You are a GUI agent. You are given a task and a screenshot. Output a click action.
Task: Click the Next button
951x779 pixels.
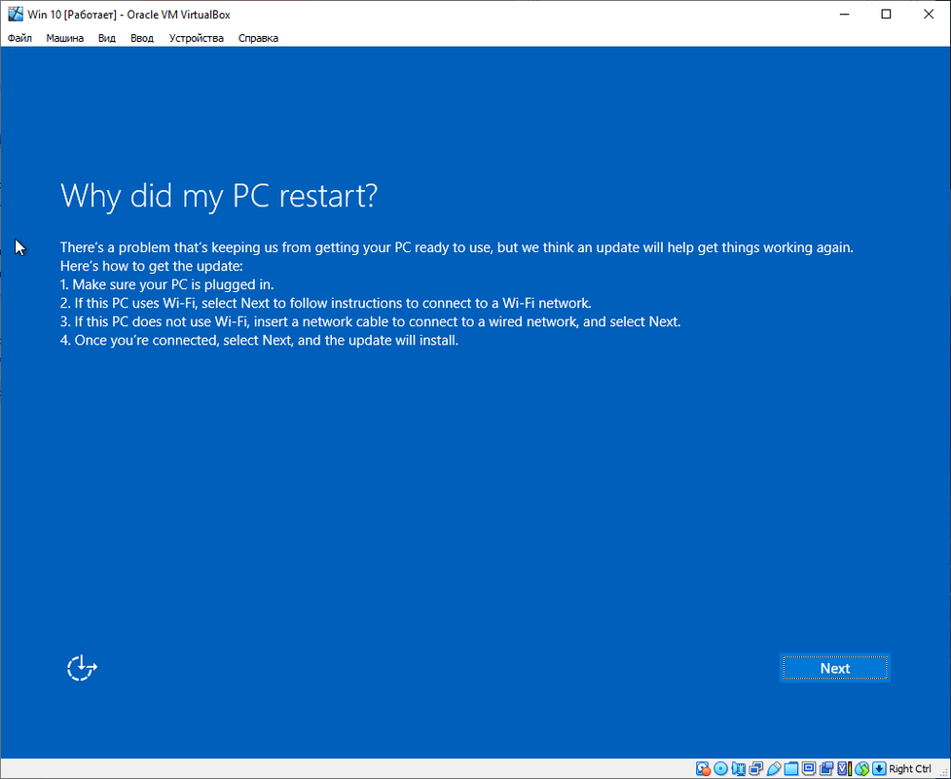(x=834, y=668)
